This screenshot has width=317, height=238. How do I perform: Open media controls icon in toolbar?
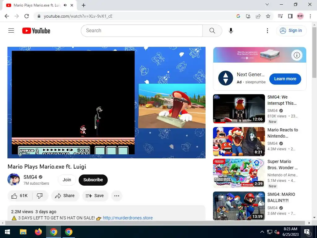click(x=280, y=16)
